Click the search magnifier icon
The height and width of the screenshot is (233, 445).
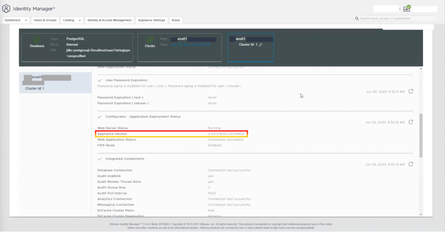point(357,18)
